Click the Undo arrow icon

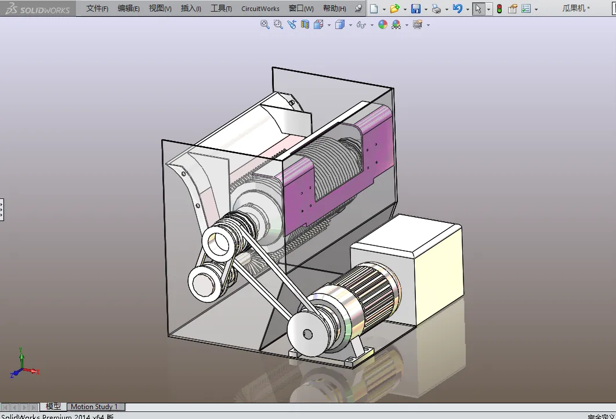[457, 9]
